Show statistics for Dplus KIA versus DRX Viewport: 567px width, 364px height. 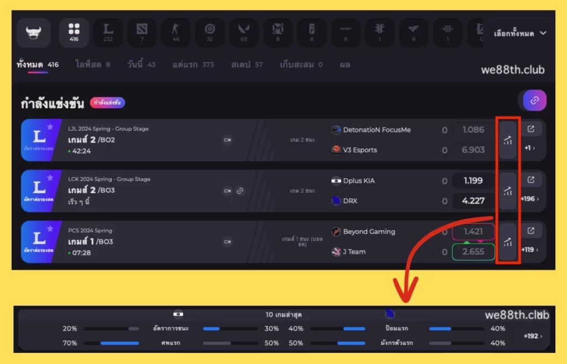point(508,191)
